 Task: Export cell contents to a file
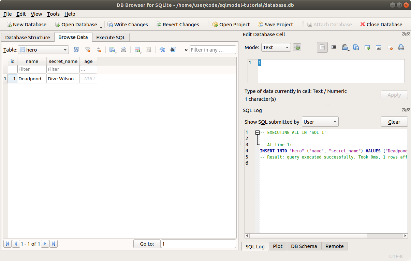point(356,47)
